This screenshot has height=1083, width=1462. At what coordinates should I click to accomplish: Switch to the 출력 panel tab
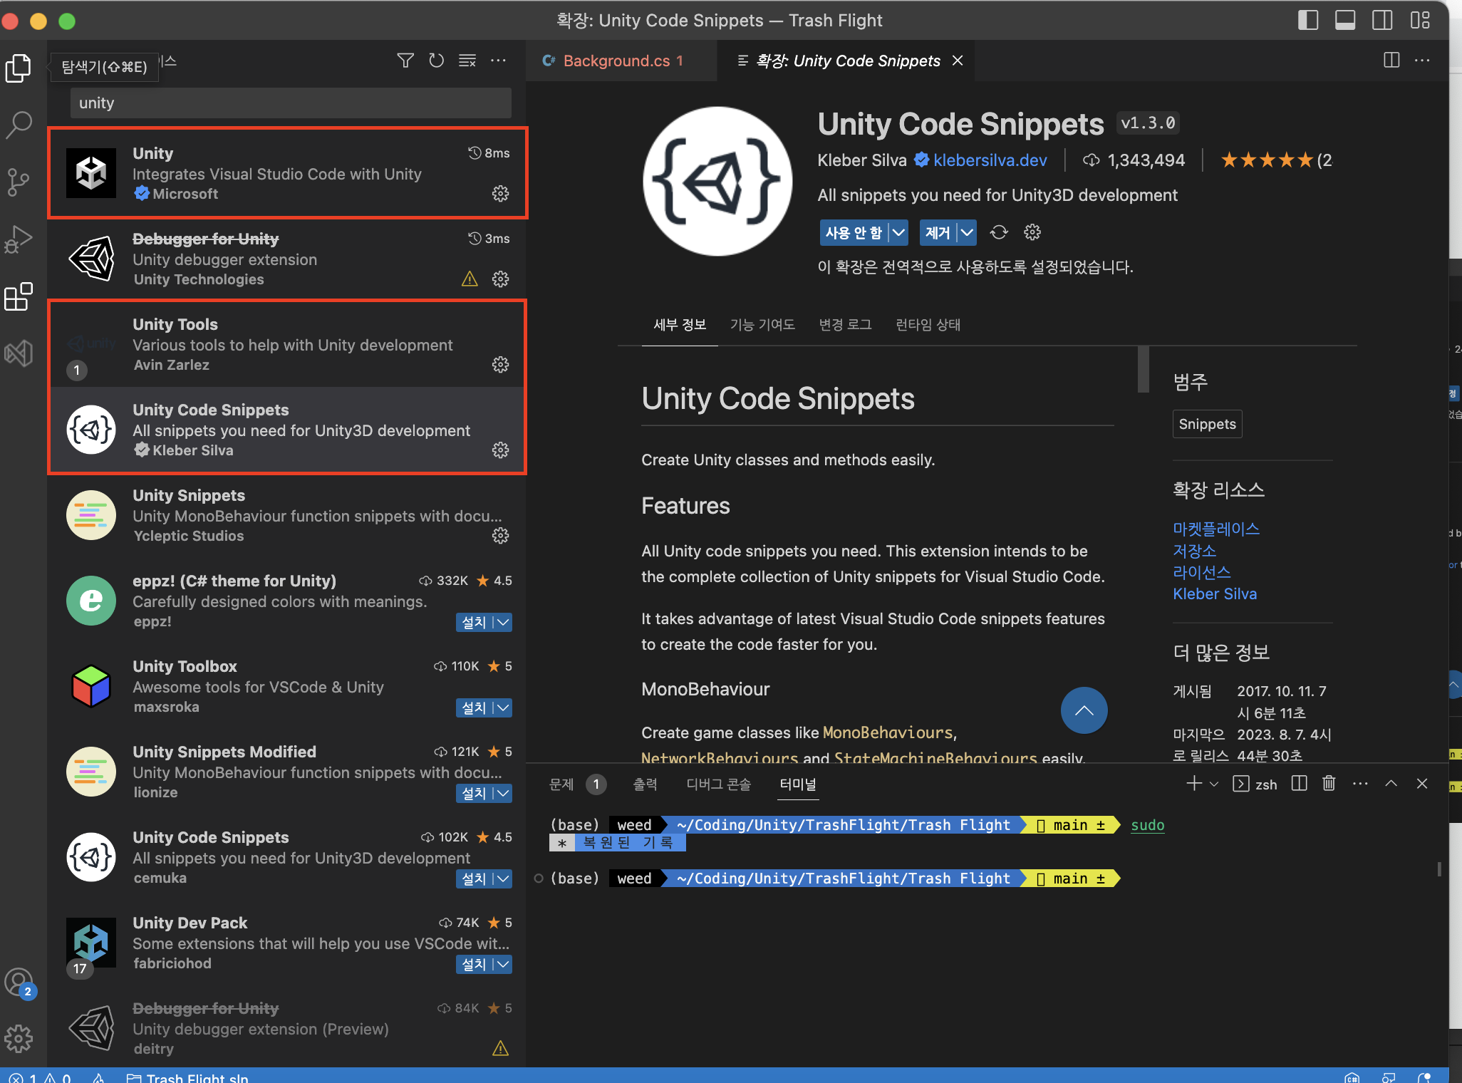point(645,784)
